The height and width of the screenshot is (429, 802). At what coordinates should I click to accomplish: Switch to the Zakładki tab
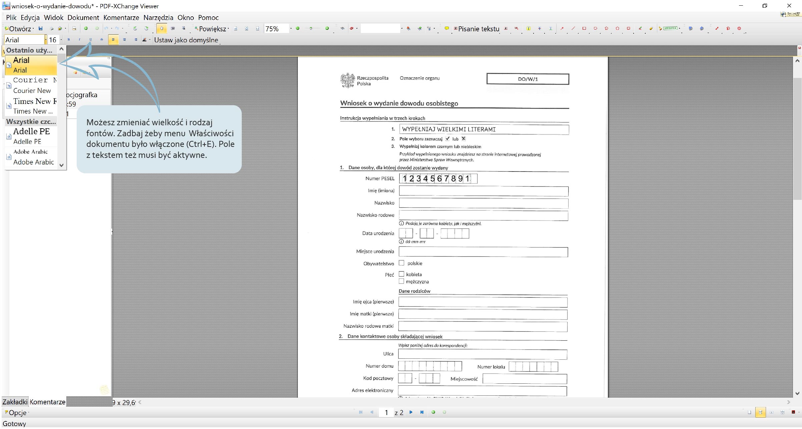coord(15,402)
